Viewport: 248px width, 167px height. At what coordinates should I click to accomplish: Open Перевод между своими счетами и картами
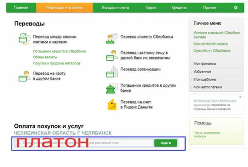[x=55, y=39]
